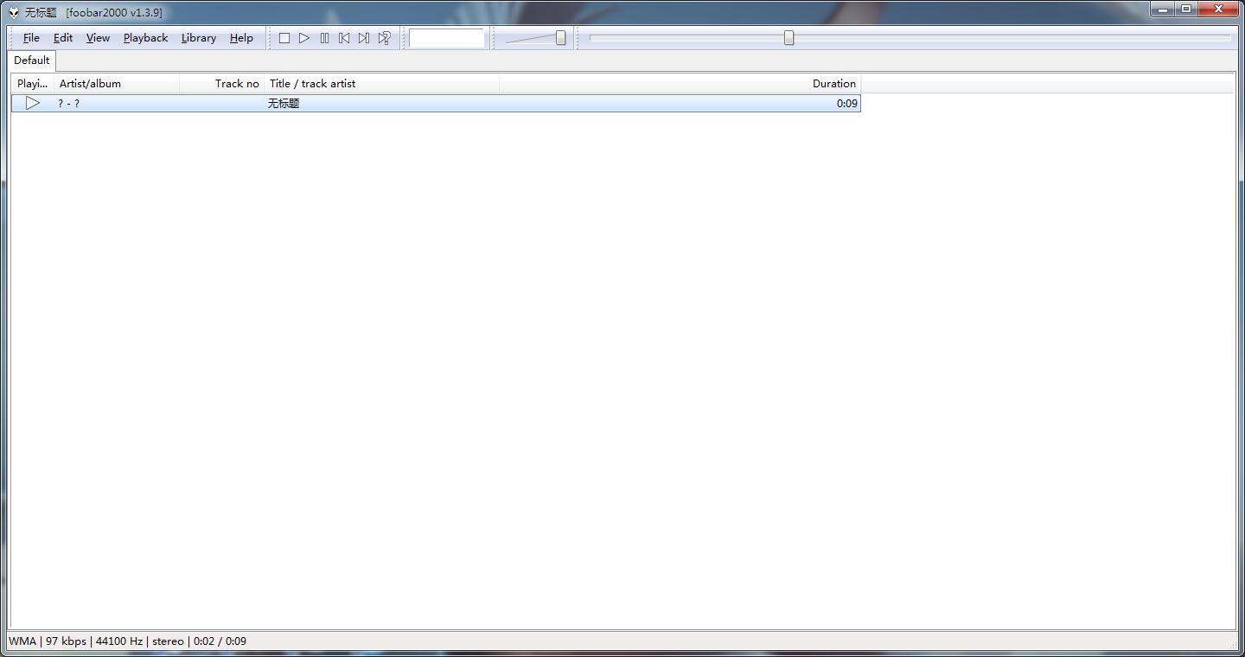The height and width of the screenshot is (657, 1245).
Task: Open the Library menu
Action: (x=199, y=38)
